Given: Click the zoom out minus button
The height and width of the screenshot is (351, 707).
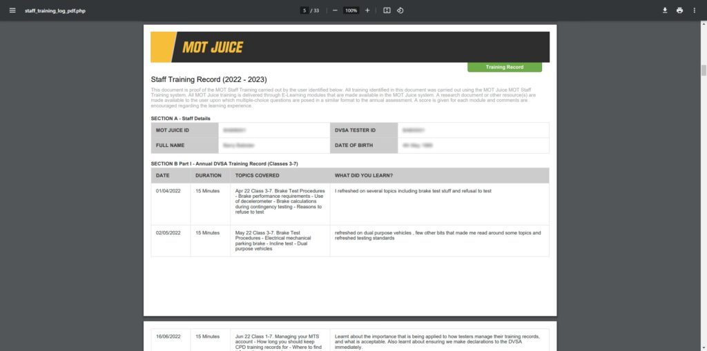Looking at the screenshot, I should (335, 10).
